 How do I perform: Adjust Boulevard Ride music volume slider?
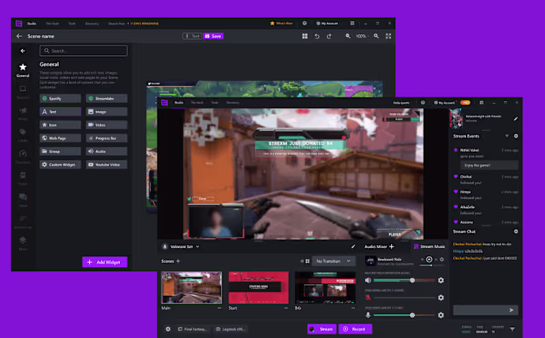(432, 265)
